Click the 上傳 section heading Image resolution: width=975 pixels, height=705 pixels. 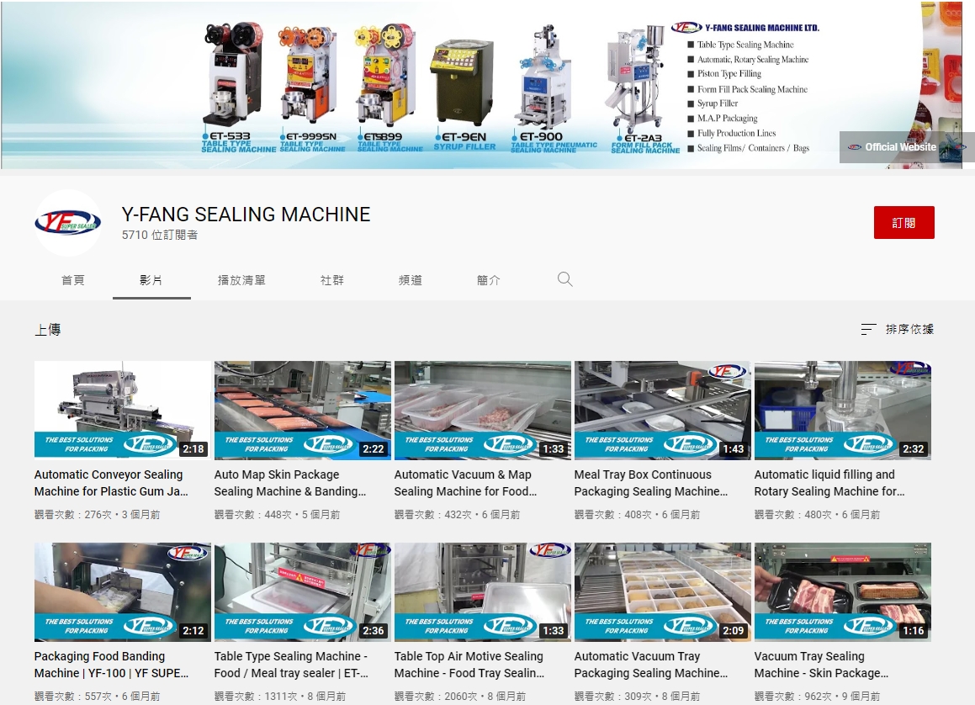click(x=47, y=330)
